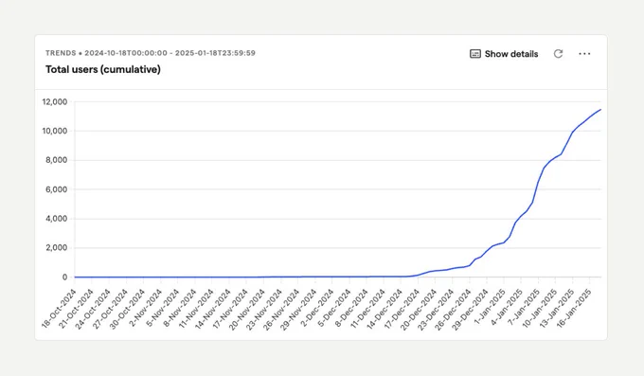The width and height of the screenshot is (644, 376).
Task: Click the 2-Nov-2024 x-axis date label
Action: tap(146, 308)
